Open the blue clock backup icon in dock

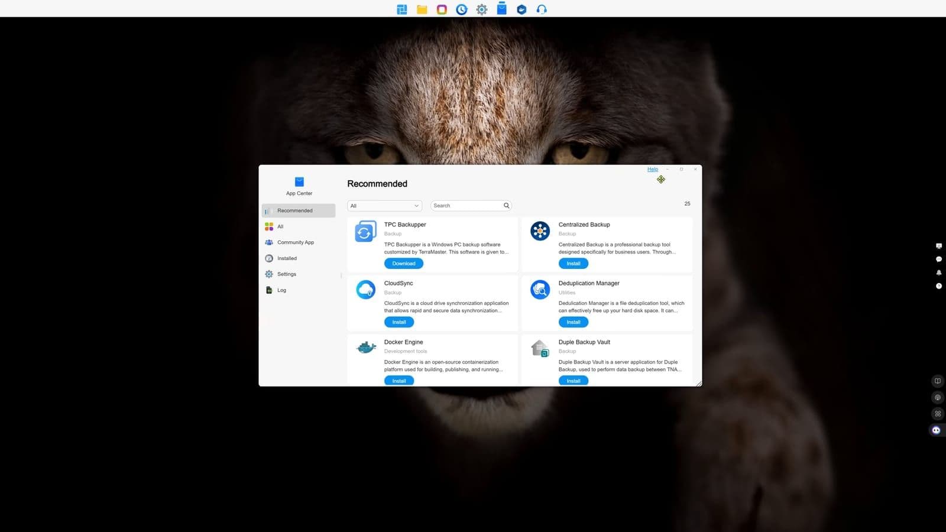462,9
